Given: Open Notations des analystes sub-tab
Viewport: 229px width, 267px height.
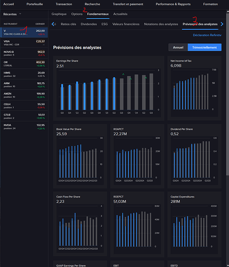Looking at the screenshot, I should (161, 24).
